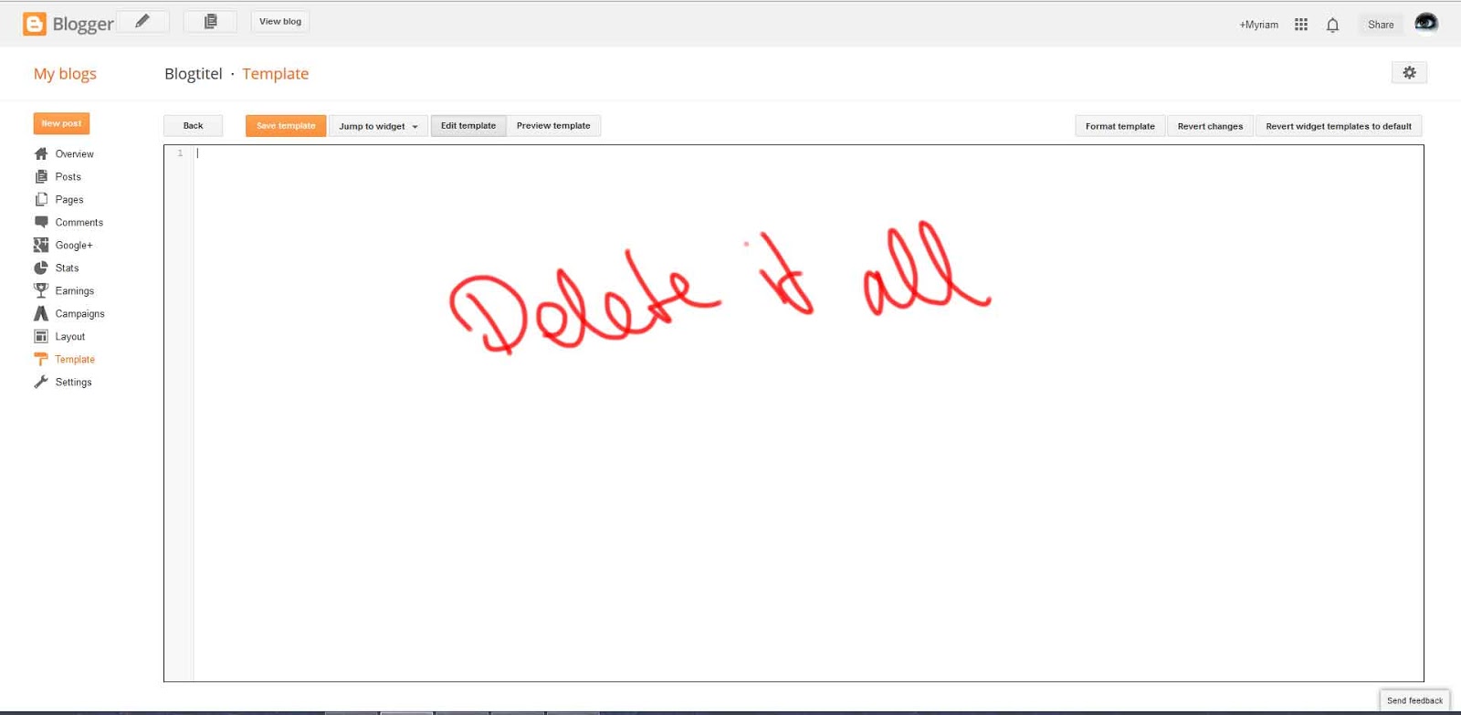Click the Share button

(1381, 25)
